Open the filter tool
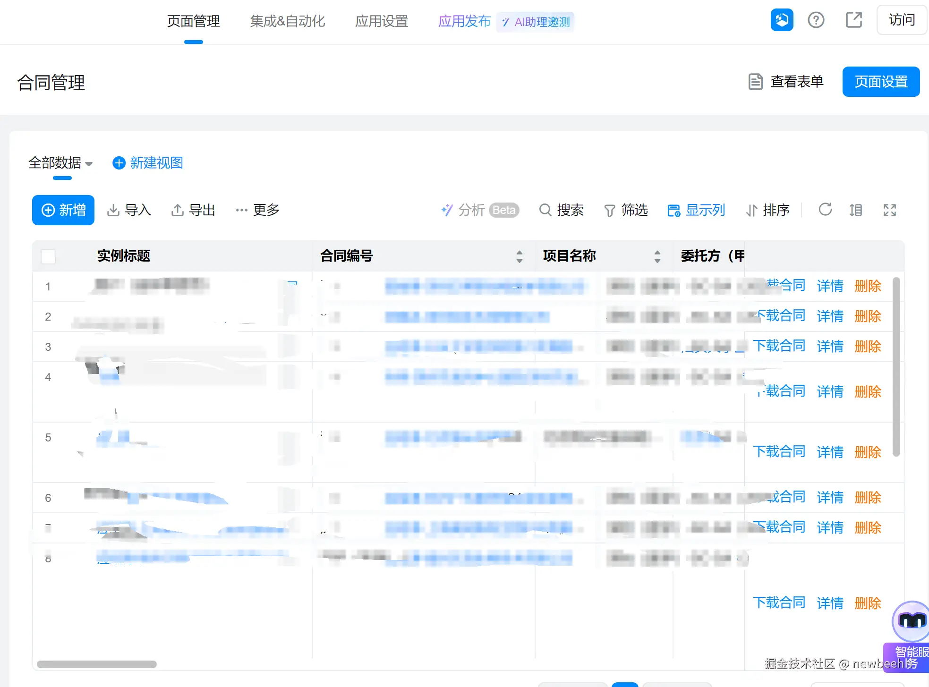929x687 pixels. (626, 210)
